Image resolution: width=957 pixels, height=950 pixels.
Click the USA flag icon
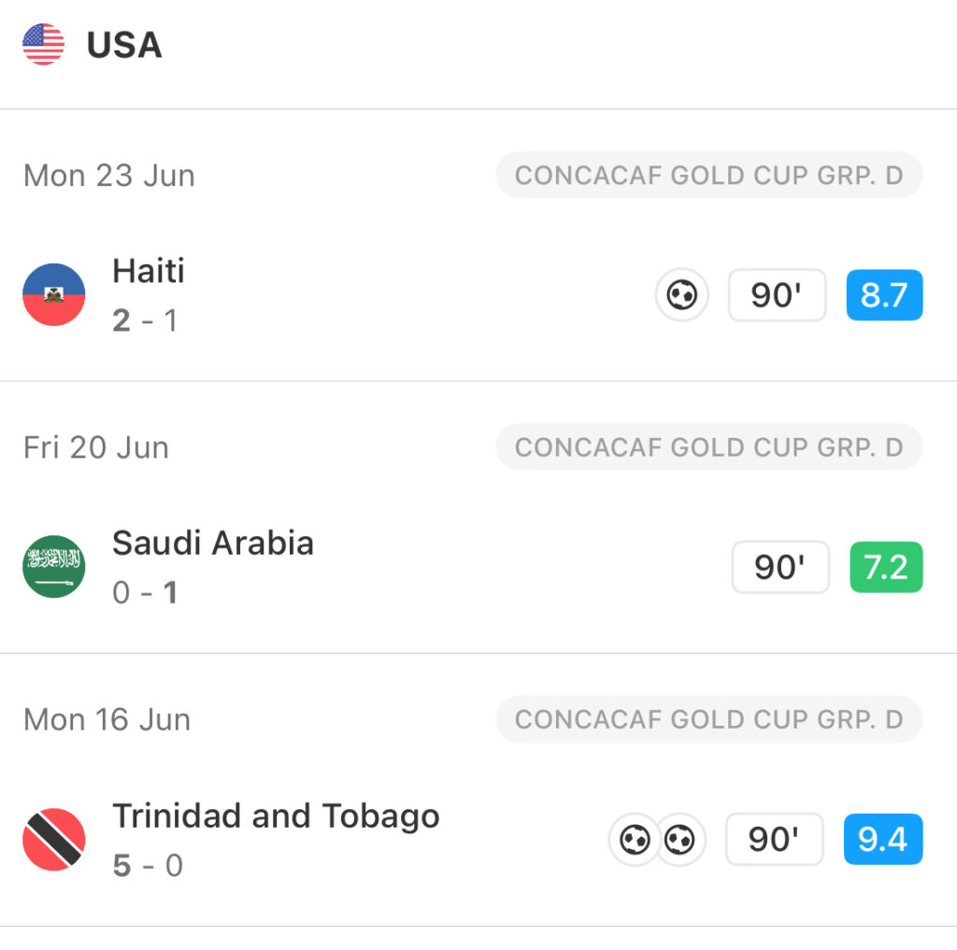tap(43, 44)
